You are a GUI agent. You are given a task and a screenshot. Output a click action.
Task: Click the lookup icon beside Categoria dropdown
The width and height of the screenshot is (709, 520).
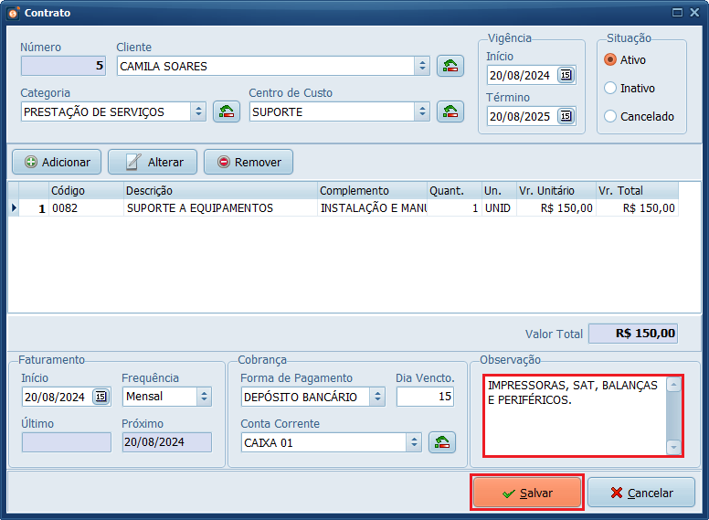226,111
